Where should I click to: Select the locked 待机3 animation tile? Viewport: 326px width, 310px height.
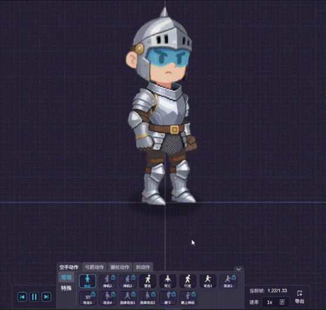pos(128,281)
